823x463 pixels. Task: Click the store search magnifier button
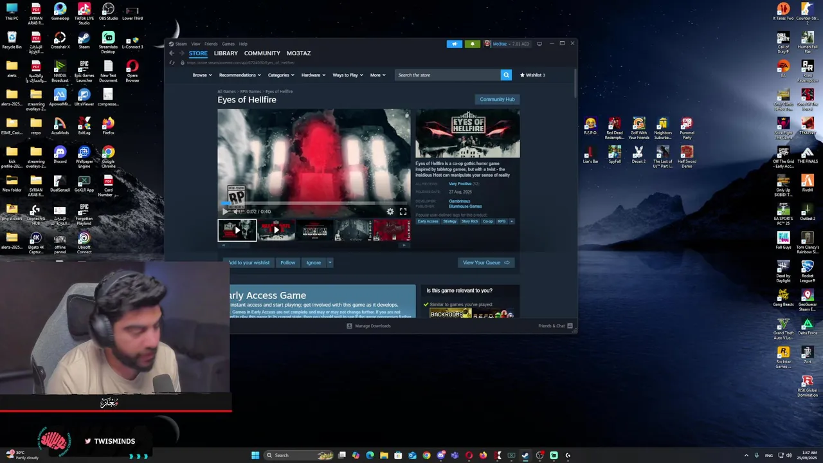[x=506, y=75]
